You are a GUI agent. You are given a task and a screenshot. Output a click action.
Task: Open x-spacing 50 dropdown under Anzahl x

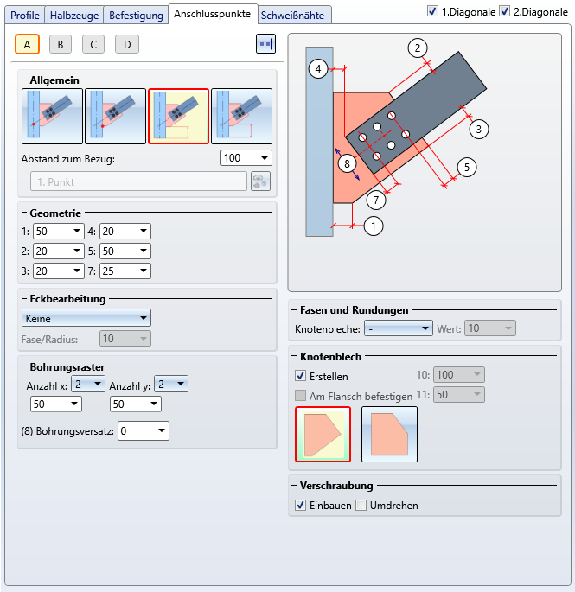(56, 404)
